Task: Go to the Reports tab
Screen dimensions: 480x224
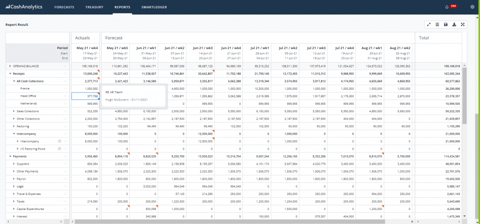Action: click(122, 7)
